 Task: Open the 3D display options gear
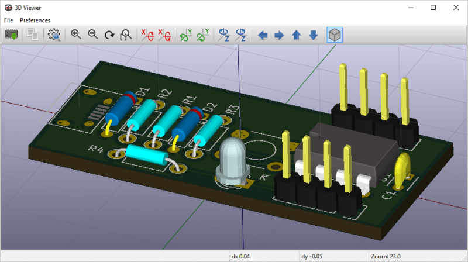54,35
